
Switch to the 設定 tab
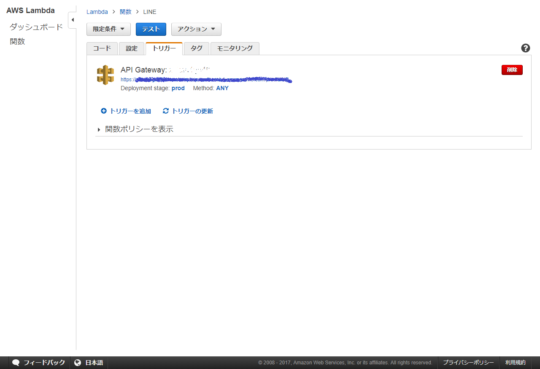[x=132, y=48]
